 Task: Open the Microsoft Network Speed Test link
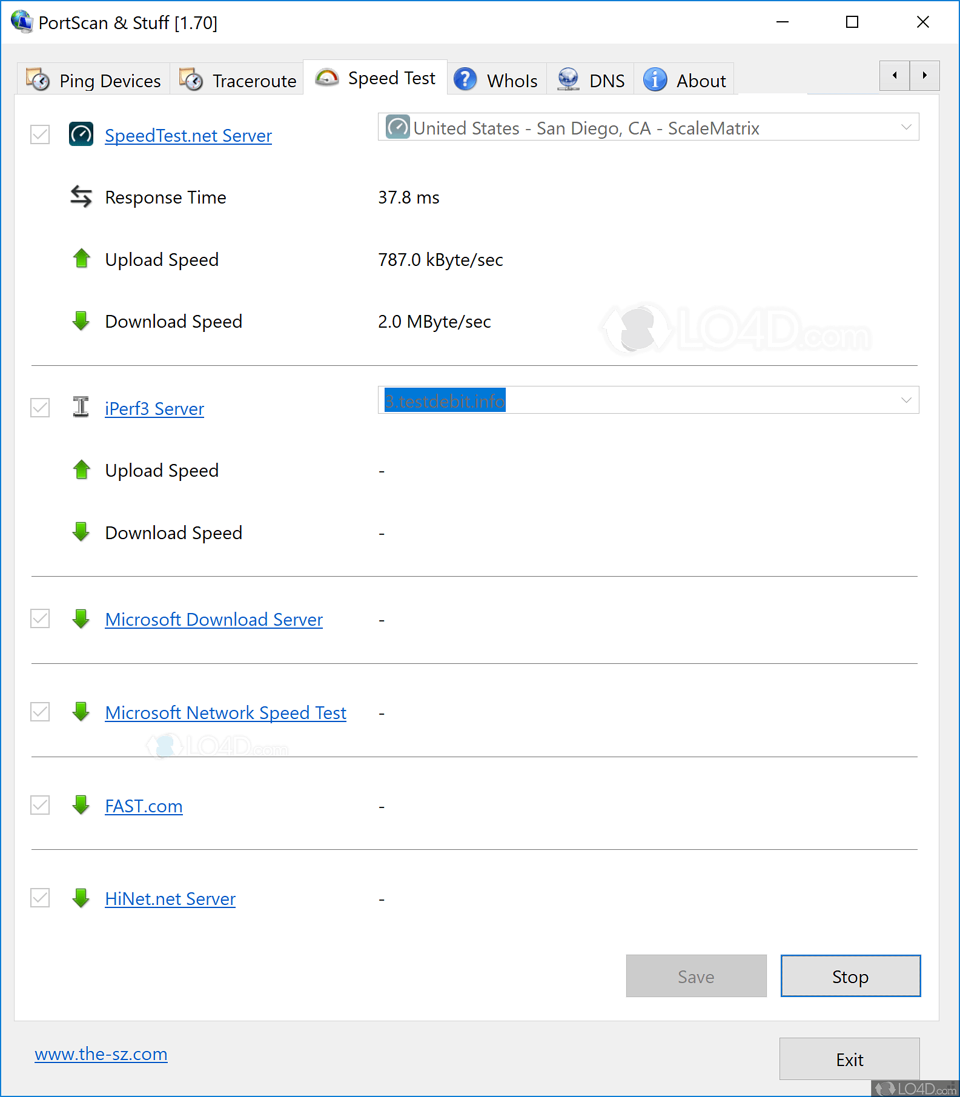pyautogui.click(x=226, y=713)
